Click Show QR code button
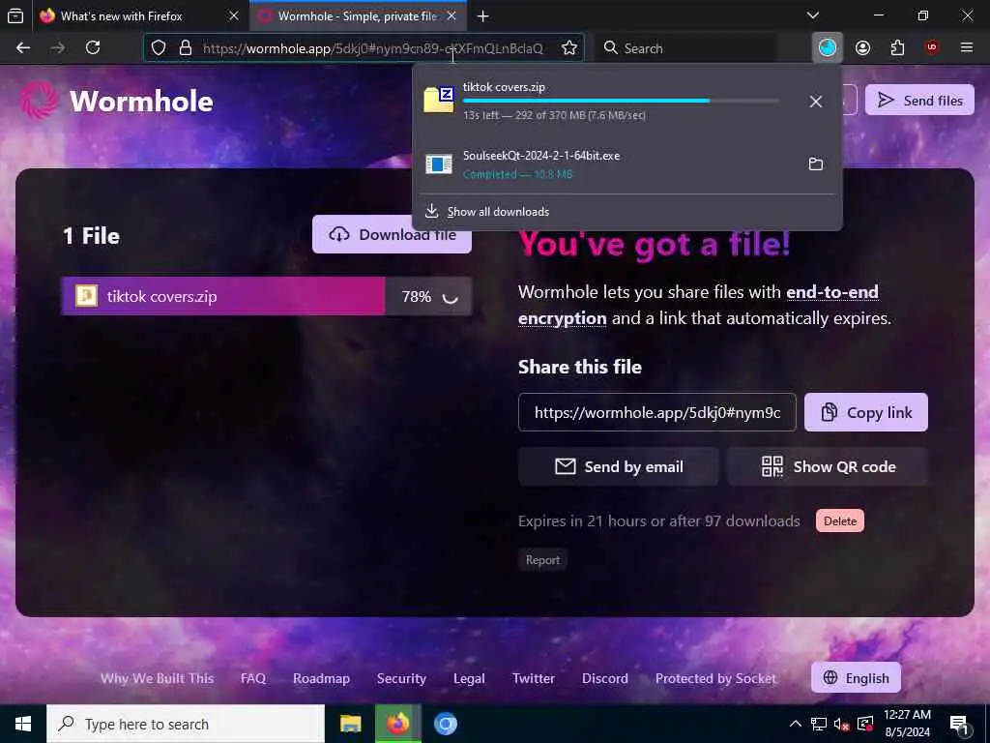Image resolution: width=990 pixels, height=743 pixels. (x=828, y=466)
